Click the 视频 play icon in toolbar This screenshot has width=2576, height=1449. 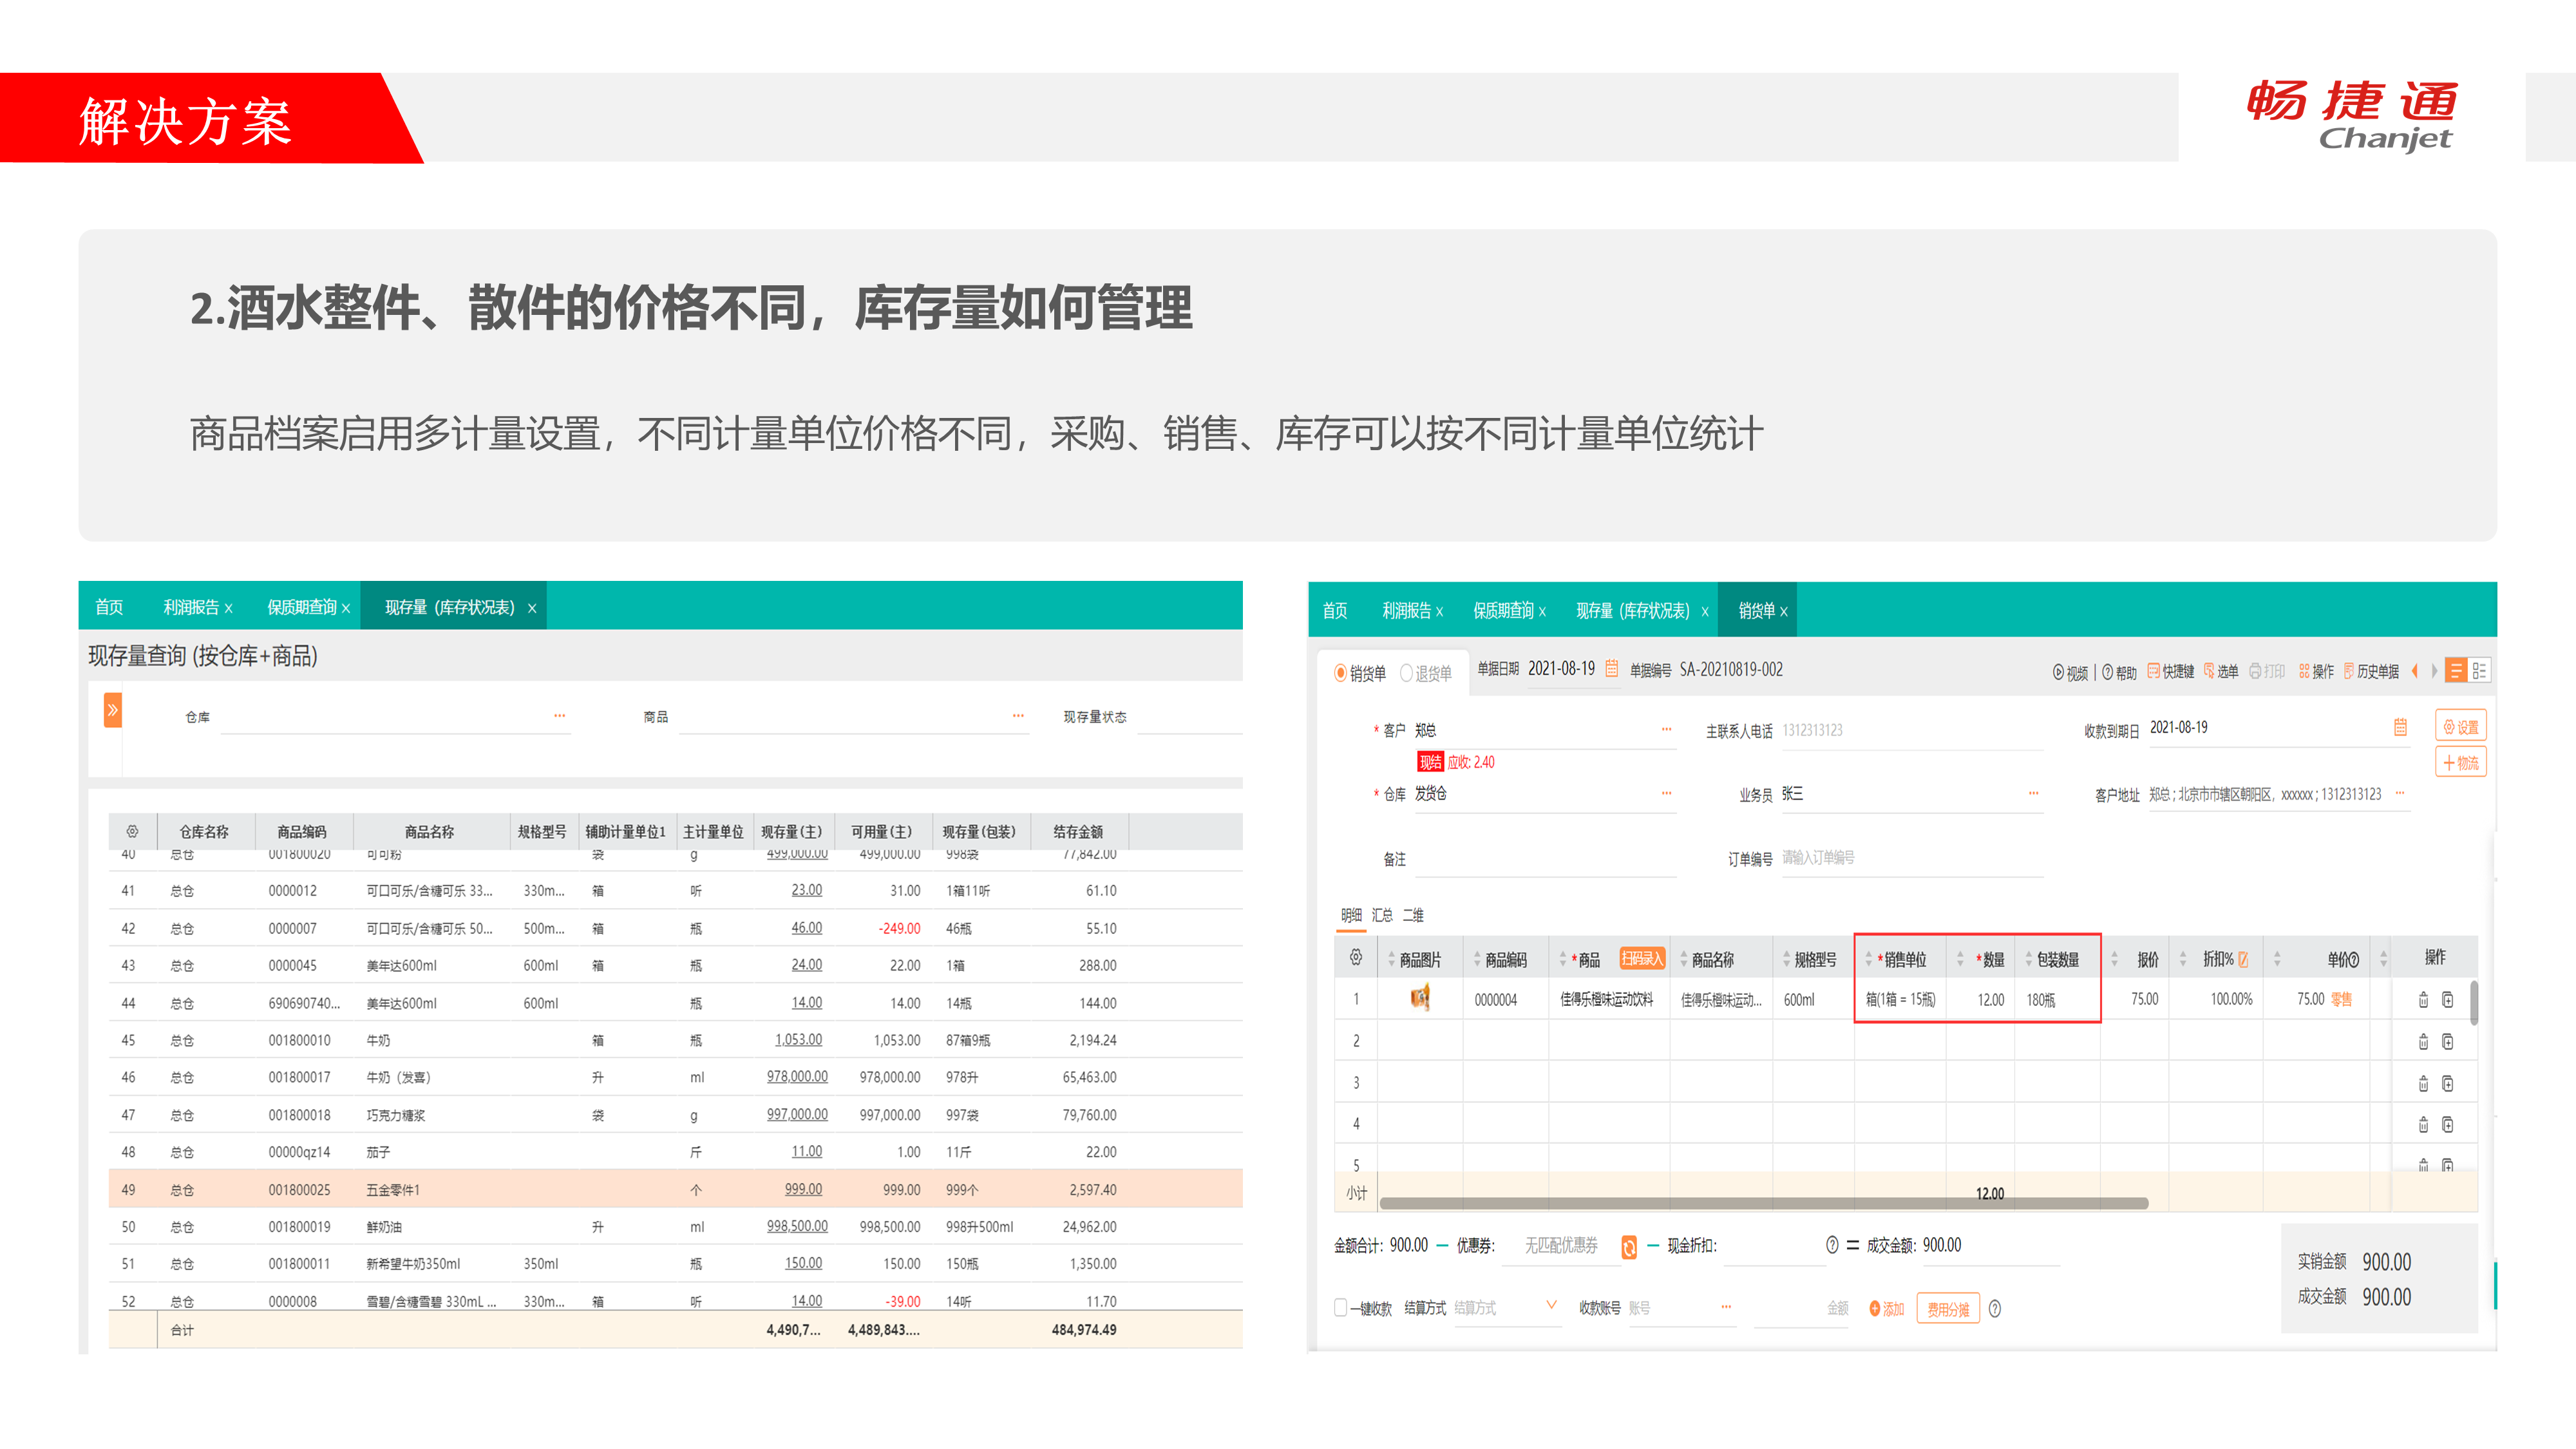(2058, 672)
